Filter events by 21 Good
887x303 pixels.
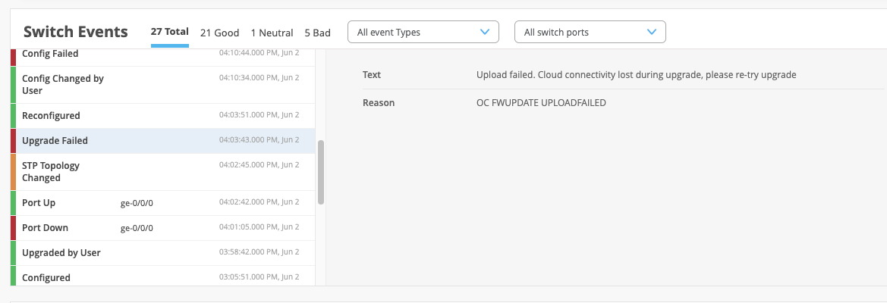(x=219, y=33)
